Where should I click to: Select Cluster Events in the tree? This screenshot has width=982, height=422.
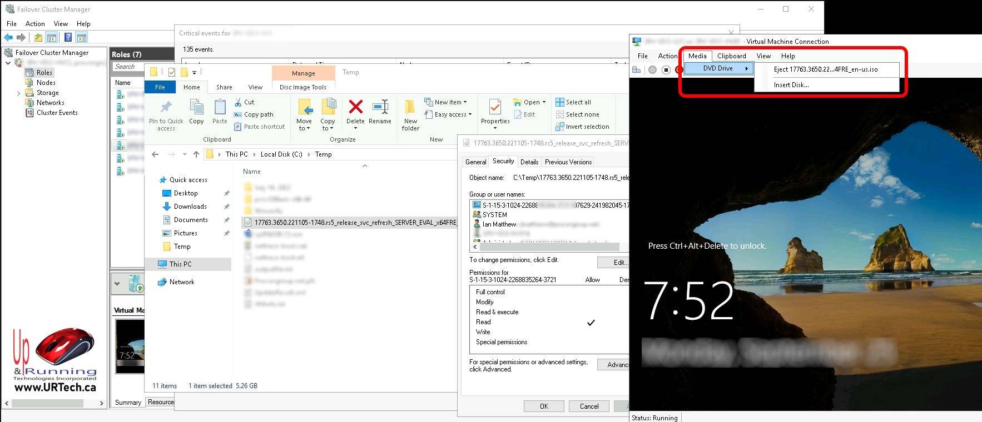coord(57,113)
